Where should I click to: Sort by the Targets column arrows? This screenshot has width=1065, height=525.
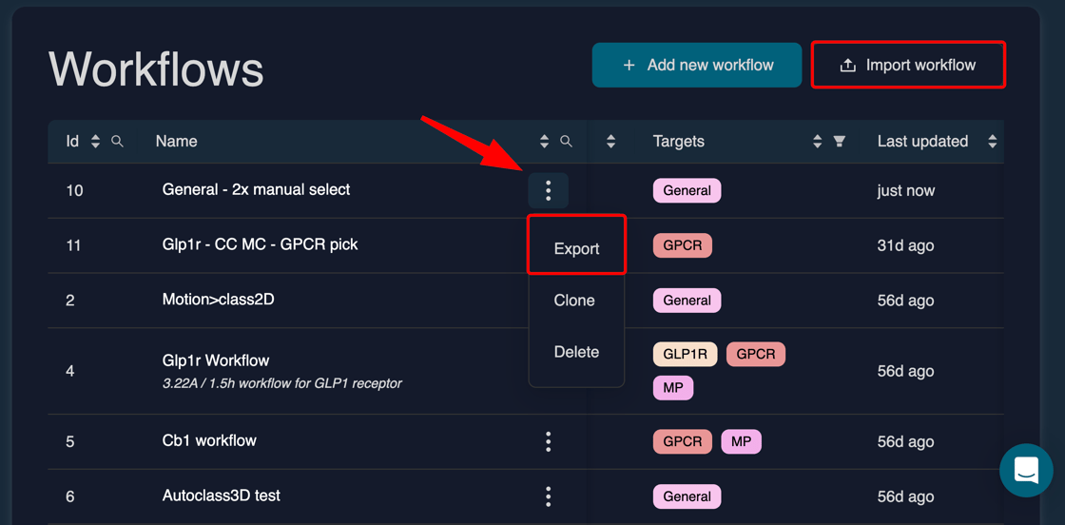(818, 142)
